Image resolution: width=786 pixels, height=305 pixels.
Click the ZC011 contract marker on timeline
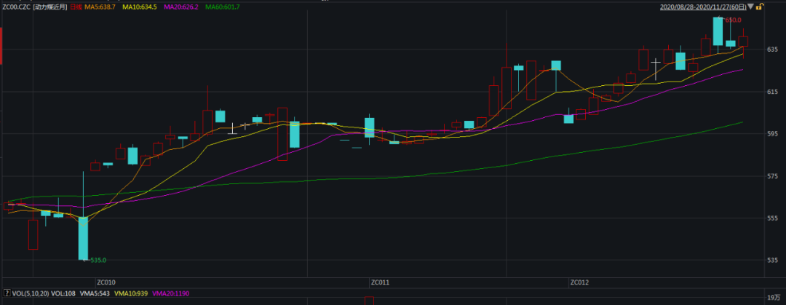click(379, 282)
